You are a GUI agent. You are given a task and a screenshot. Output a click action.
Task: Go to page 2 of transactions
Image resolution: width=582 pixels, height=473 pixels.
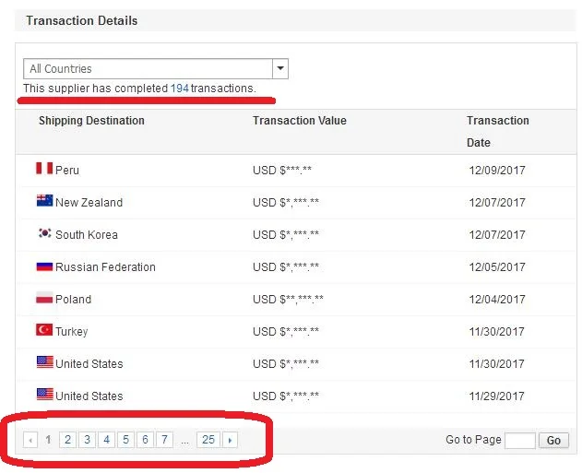tap(67, 441)
